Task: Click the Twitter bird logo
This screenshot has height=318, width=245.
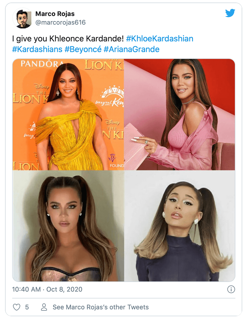Action: [230, 13]
